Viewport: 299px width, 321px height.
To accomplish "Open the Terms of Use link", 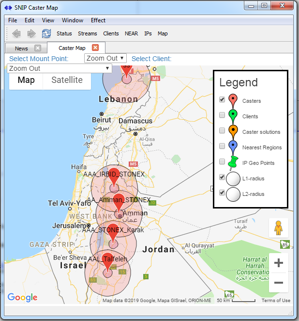I will [276, 300].
